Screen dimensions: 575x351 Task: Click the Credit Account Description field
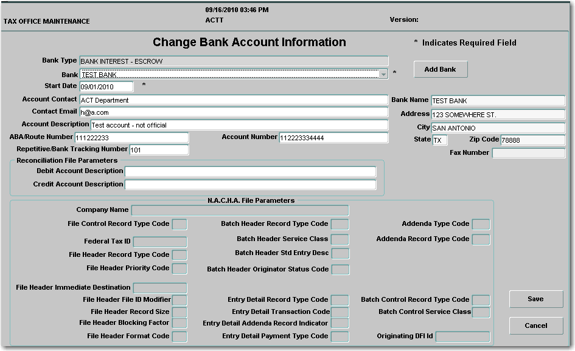pos(250,185)
